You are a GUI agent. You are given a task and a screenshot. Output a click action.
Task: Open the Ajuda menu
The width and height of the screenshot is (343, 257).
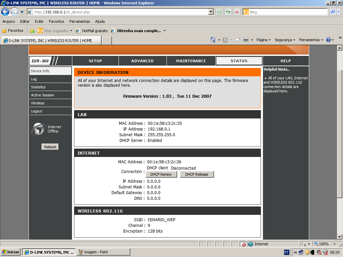(x=100, y=21)
